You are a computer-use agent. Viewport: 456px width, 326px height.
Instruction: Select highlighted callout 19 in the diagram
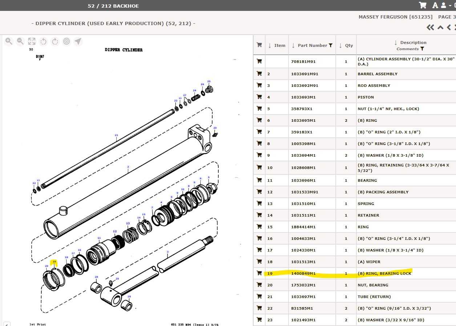[x=54, y=262]
